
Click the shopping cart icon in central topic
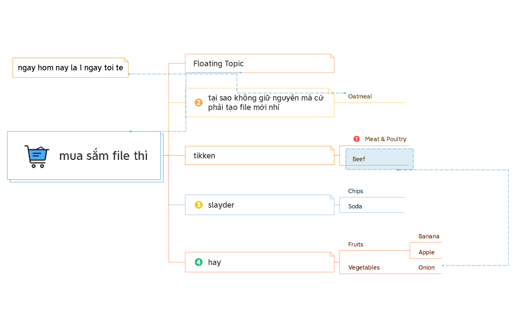(37, 156)
